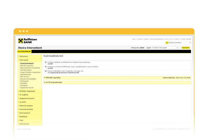Click the yellow Kijelentkezés logout button
208x139 pixels.
click(186, 48)
